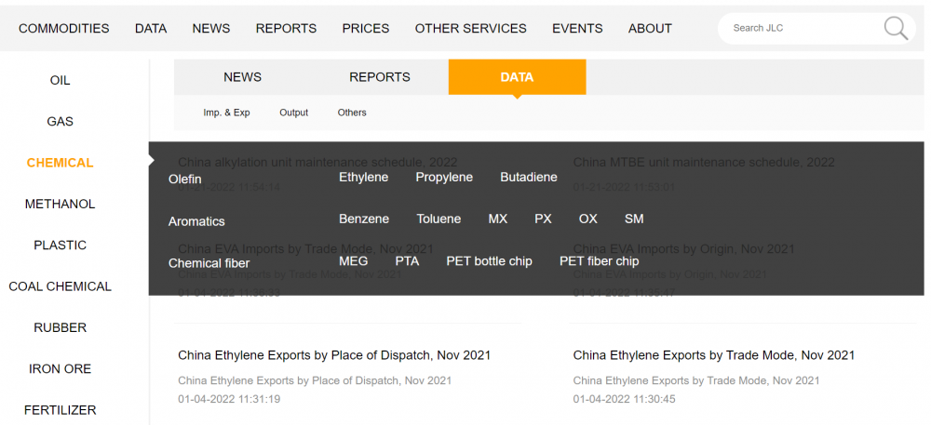Image resolution: width=931 pixels, height=425 pixels.
Task: Click the magnifying glass search icon
Action: click(x=896, y=29)
